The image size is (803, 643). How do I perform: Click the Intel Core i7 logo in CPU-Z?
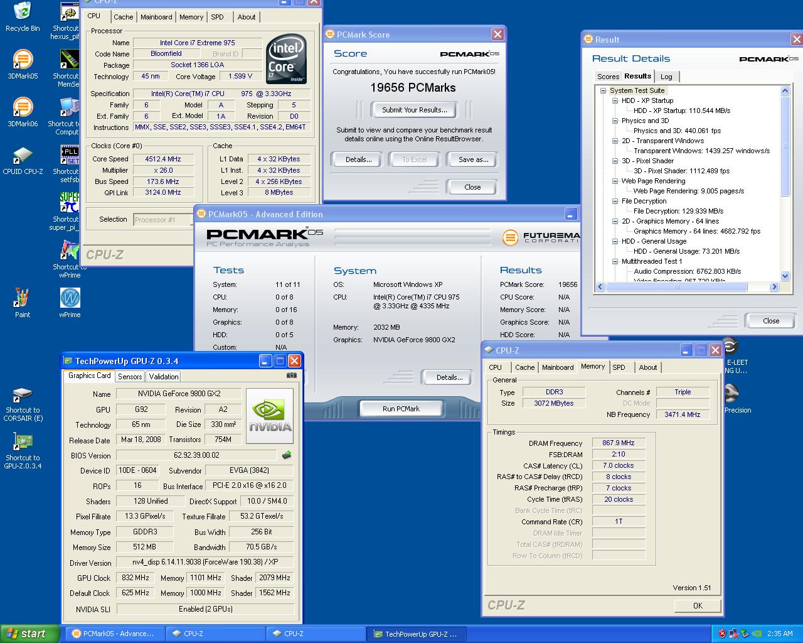[x=286, y=59]
